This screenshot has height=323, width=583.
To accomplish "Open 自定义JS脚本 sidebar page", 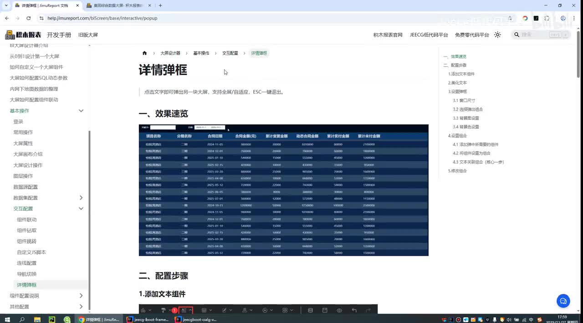I will (x=31, y=252).
